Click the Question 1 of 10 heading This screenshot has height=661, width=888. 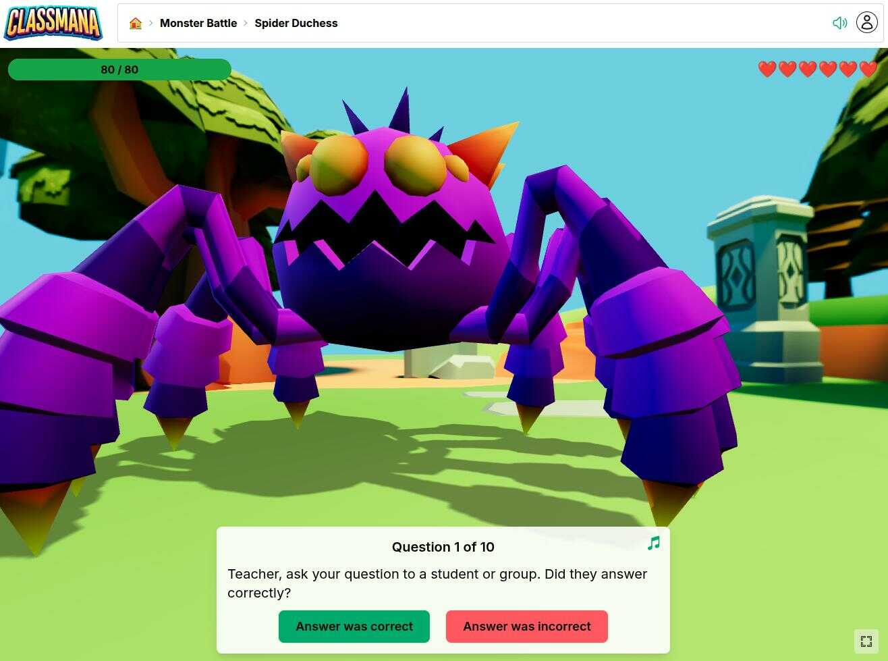443,547
